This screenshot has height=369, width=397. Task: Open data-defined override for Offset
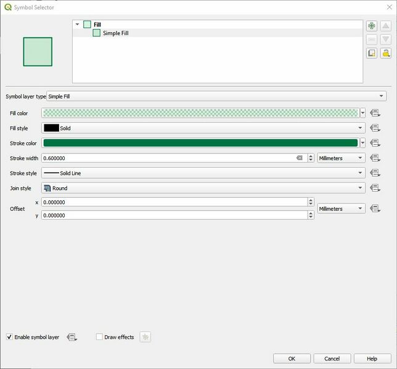tap(375, 209)
